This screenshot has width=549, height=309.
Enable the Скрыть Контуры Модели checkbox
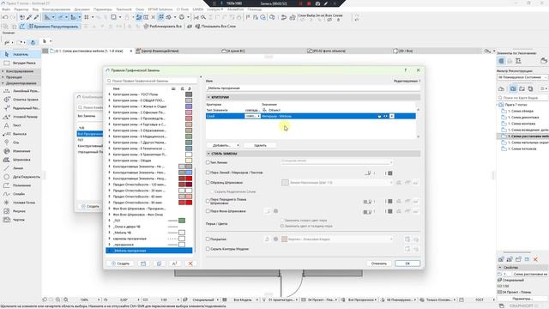(208, 249)
